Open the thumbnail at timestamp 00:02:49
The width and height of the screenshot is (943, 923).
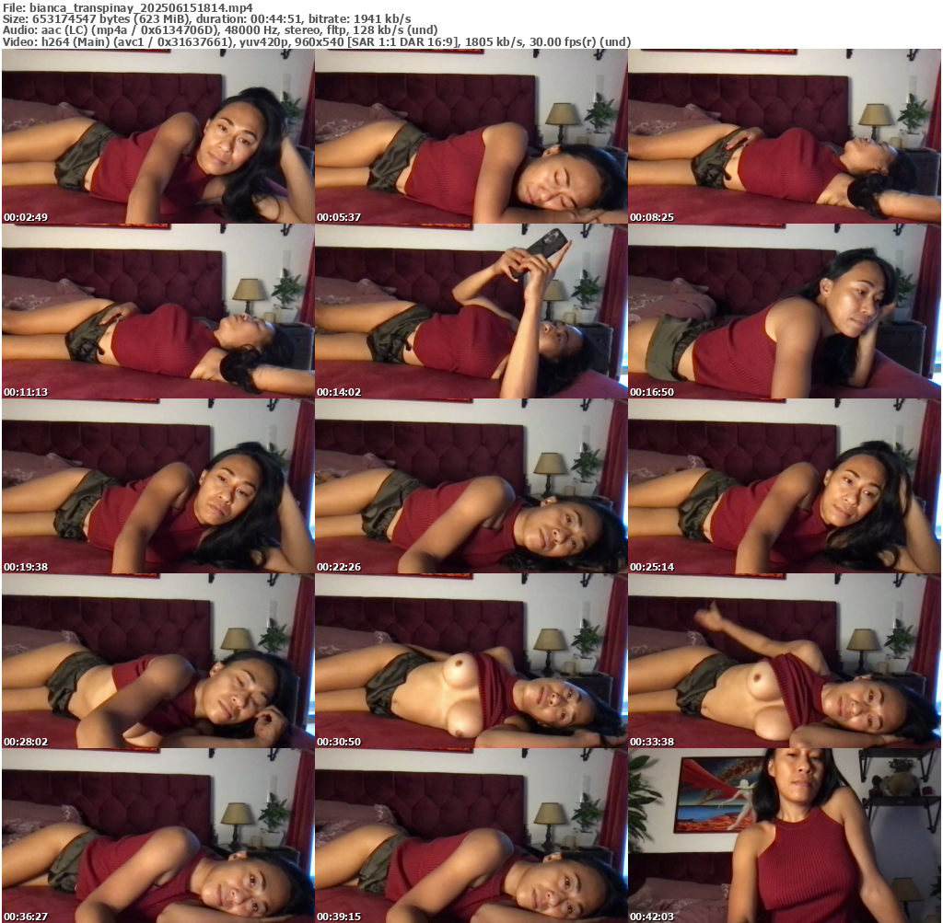click(157, 136)
